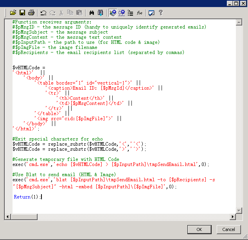Image resolution: width=248 pixels, height=240 pixels.
Task: Open help with the question mark icon
Action: coord(160,13)
